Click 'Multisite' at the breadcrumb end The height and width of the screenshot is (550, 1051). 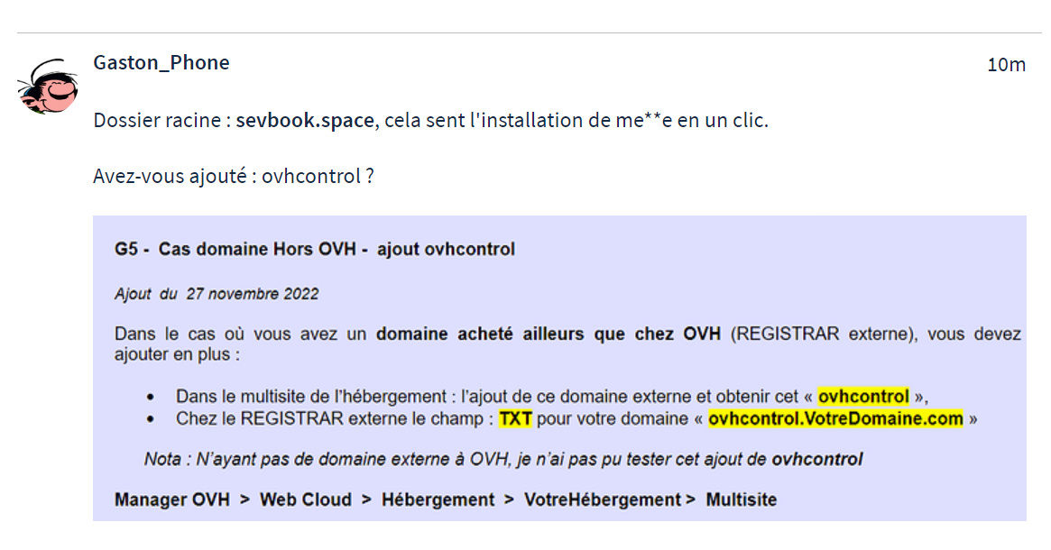[x=741, y=500]
